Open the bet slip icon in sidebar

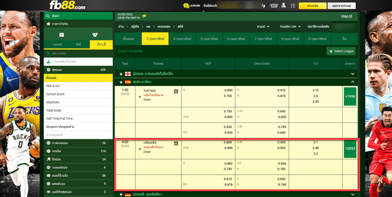(x=62, y=35)
